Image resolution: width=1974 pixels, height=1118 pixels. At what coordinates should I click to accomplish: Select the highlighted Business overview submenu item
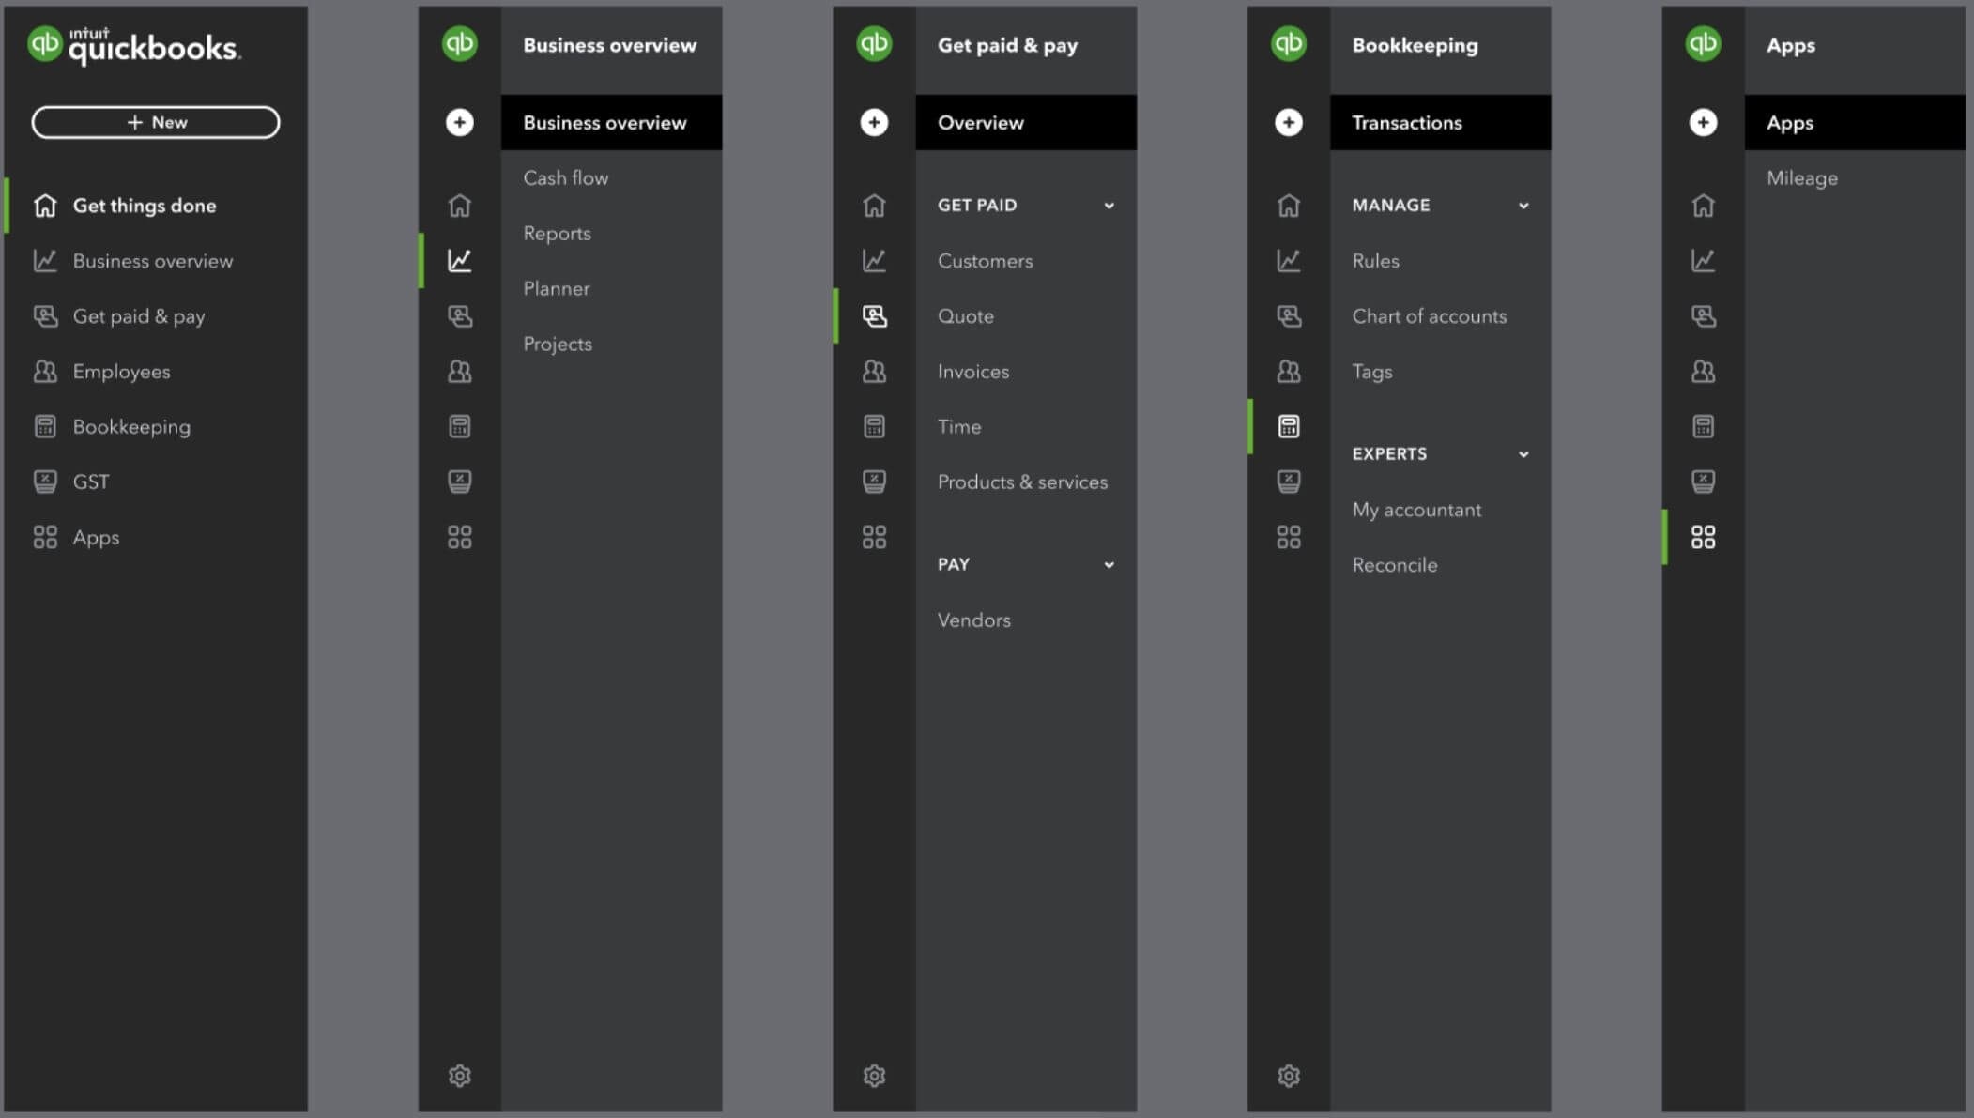tap(611, 122)
